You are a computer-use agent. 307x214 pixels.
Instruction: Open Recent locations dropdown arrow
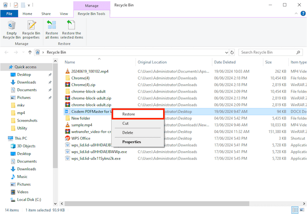pos(23,52)
